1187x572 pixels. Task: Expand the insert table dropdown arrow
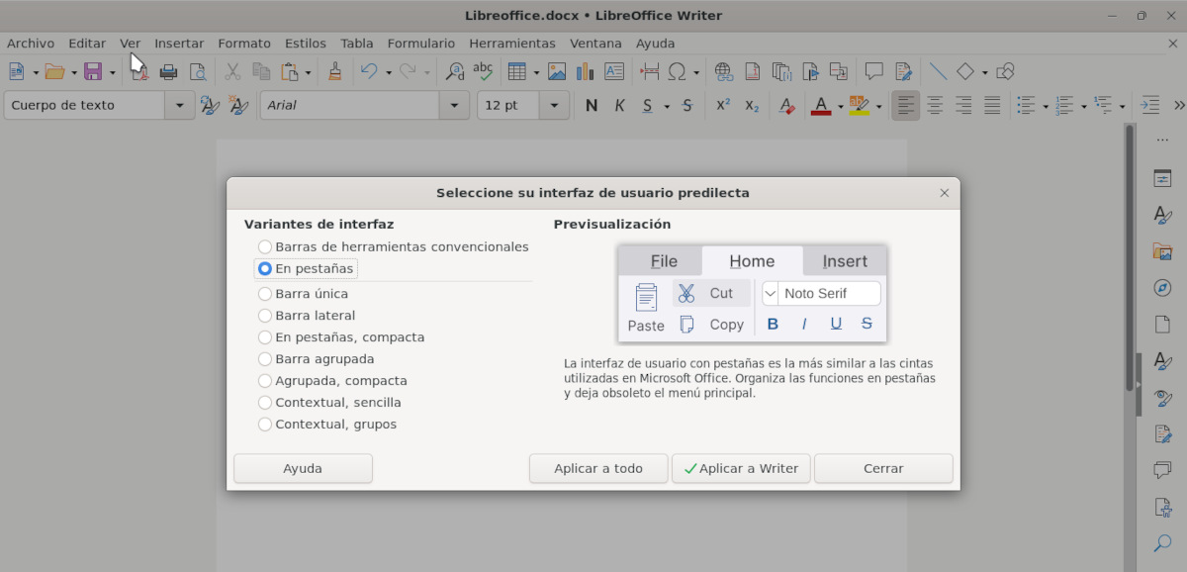click(x=536, y=72)
